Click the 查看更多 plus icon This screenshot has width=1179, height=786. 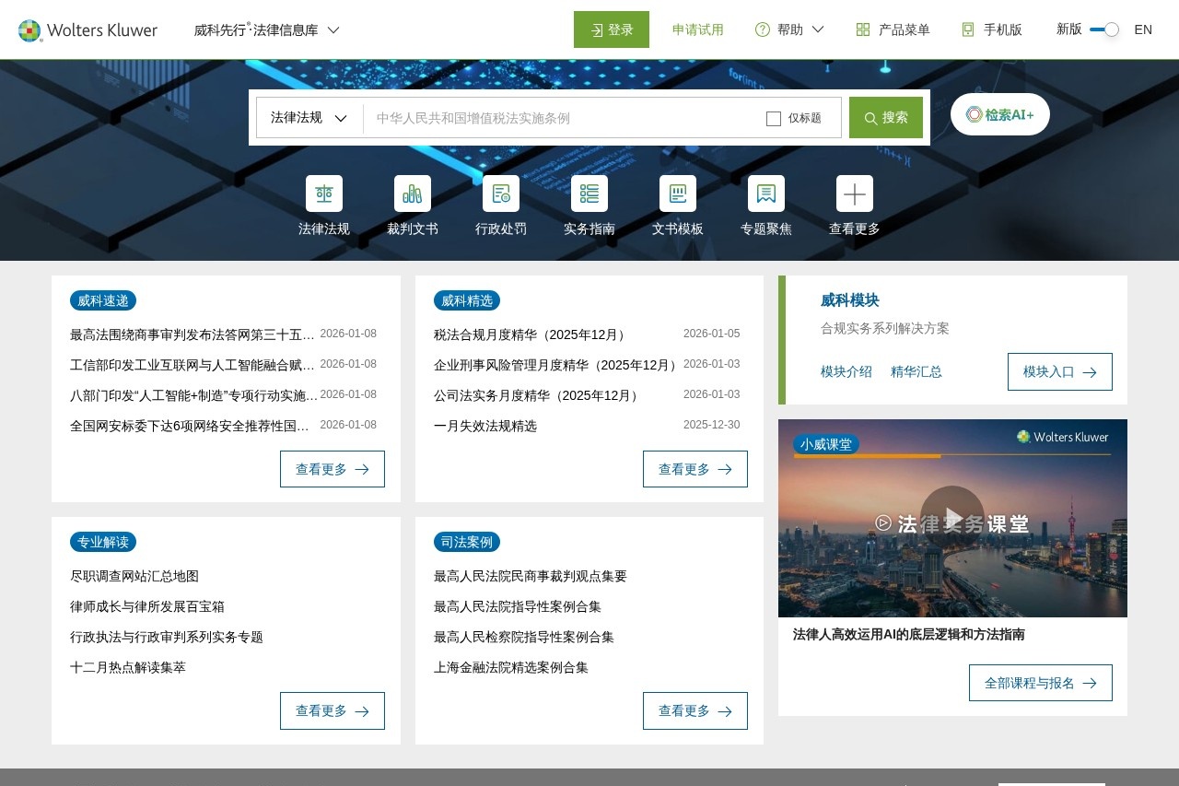[x=854, y=194]
